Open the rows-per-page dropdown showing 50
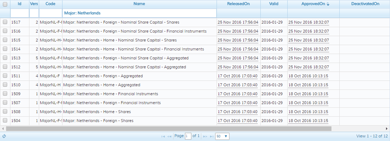 pos(222,136)
